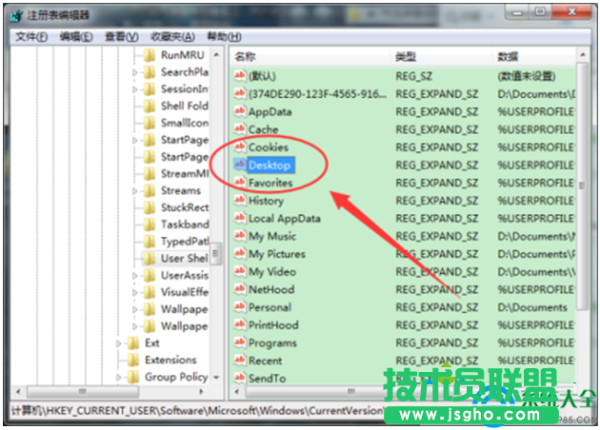Click the User Shel folder icon
Screen dimensions: 600x430
[150, 259]
